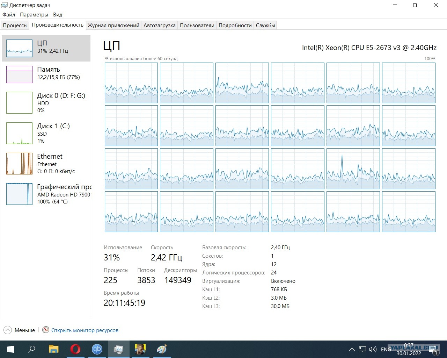Open the game icon with a face

pos(140,349)
